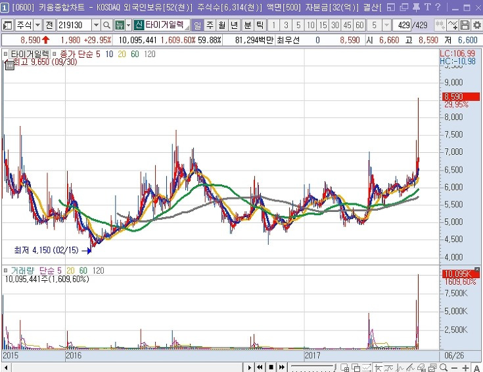
Task: Open the 주식 market type dropdown
Action: pos(37,25)
